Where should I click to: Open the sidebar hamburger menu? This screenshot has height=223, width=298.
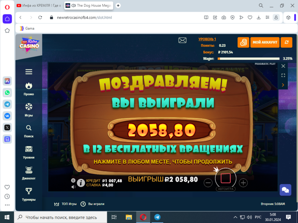28,72
